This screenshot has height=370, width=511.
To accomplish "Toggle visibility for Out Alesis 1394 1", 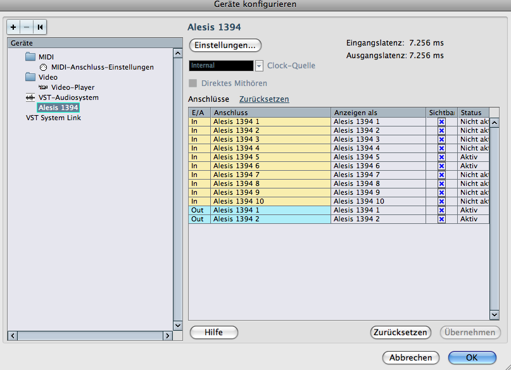I will 441,210.
